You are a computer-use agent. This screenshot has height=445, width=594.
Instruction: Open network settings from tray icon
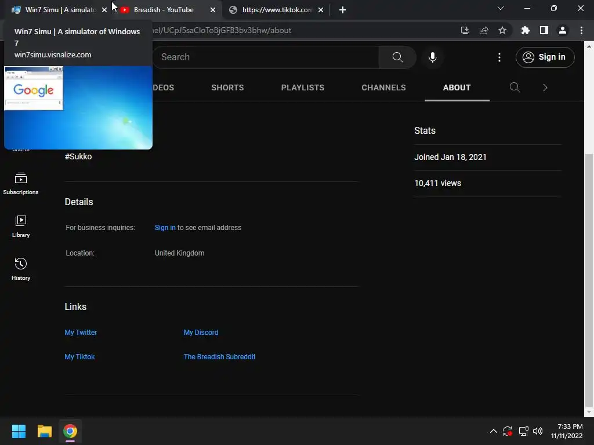pyautogui.click(x=523, y=431)
